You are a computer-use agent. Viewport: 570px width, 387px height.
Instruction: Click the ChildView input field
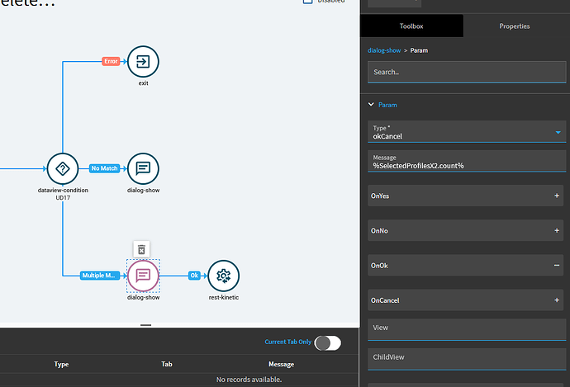tap(467, 359)
